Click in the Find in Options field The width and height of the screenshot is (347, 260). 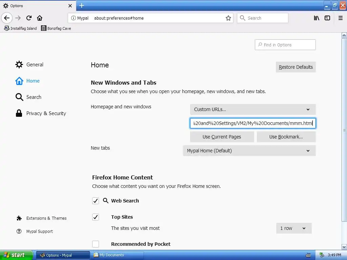click(285, 45)
